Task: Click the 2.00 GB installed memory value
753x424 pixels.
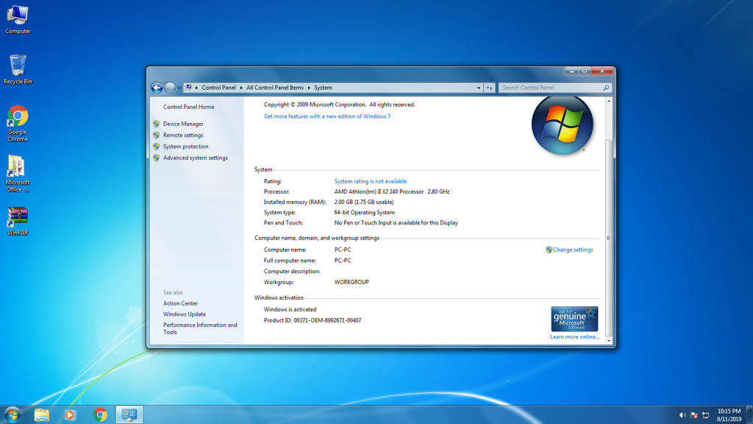Action: (364, 202)
